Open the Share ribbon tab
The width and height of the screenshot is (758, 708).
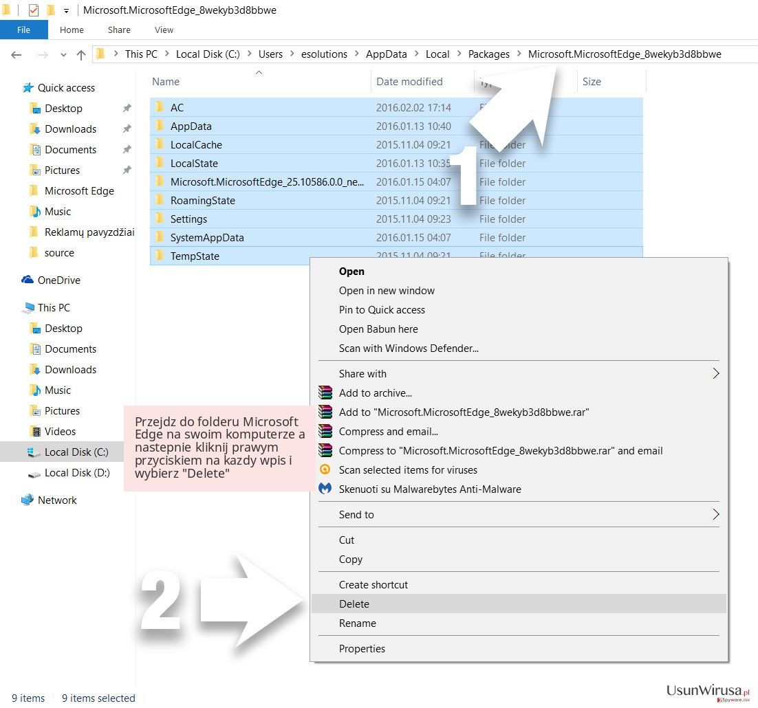click(x=119, y=30)
